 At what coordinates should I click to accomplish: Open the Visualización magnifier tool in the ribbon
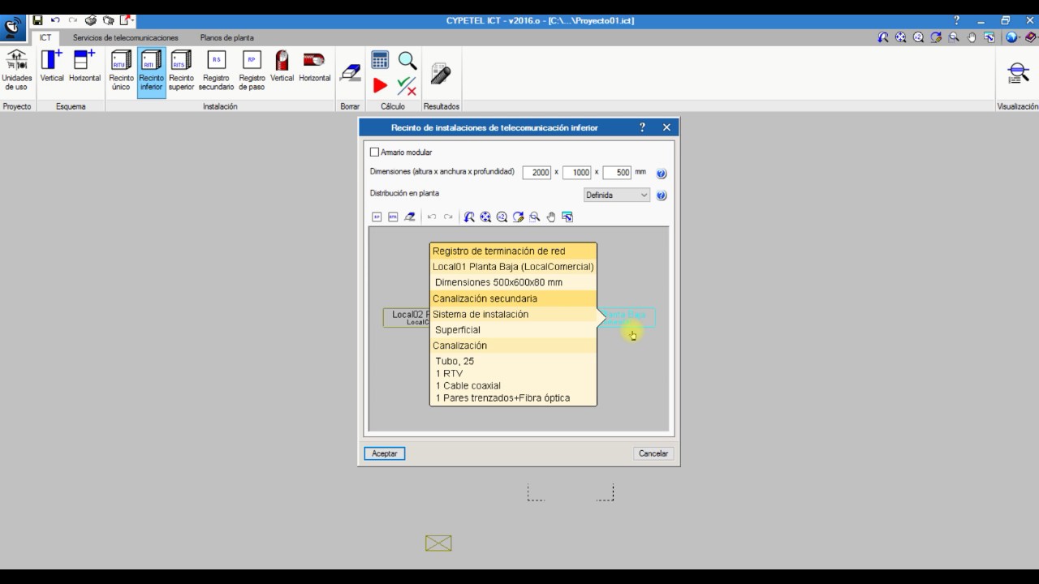tap(1018, 73)
